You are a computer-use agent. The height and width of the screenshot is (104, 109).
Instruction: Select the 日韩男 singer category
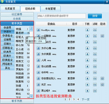click(7, 40)
